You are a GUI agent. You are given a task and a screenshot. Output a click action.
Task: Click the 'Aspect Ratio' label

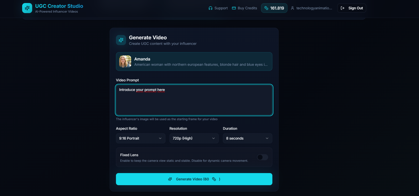coord(127,128)
